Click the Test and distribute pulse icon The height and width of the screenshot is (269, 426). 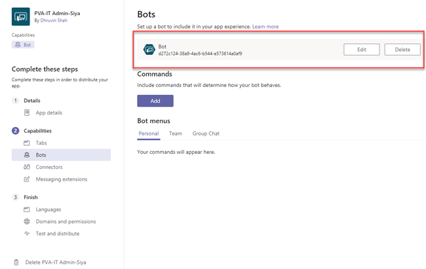[27, 234]
